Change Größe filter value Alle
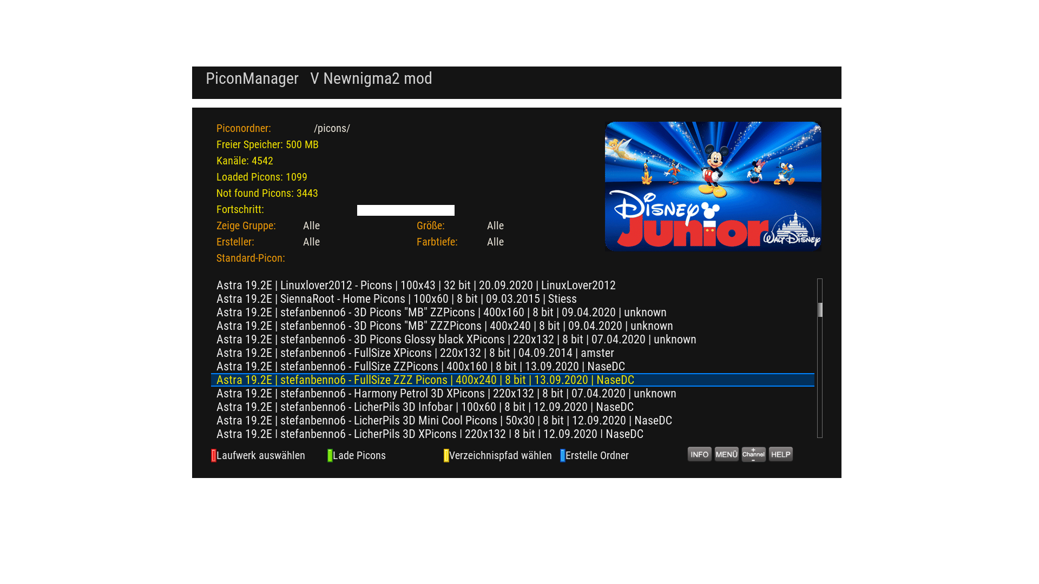Image resolution: width=1039 pixels, height=584 pixels. (x=495, y=225)
